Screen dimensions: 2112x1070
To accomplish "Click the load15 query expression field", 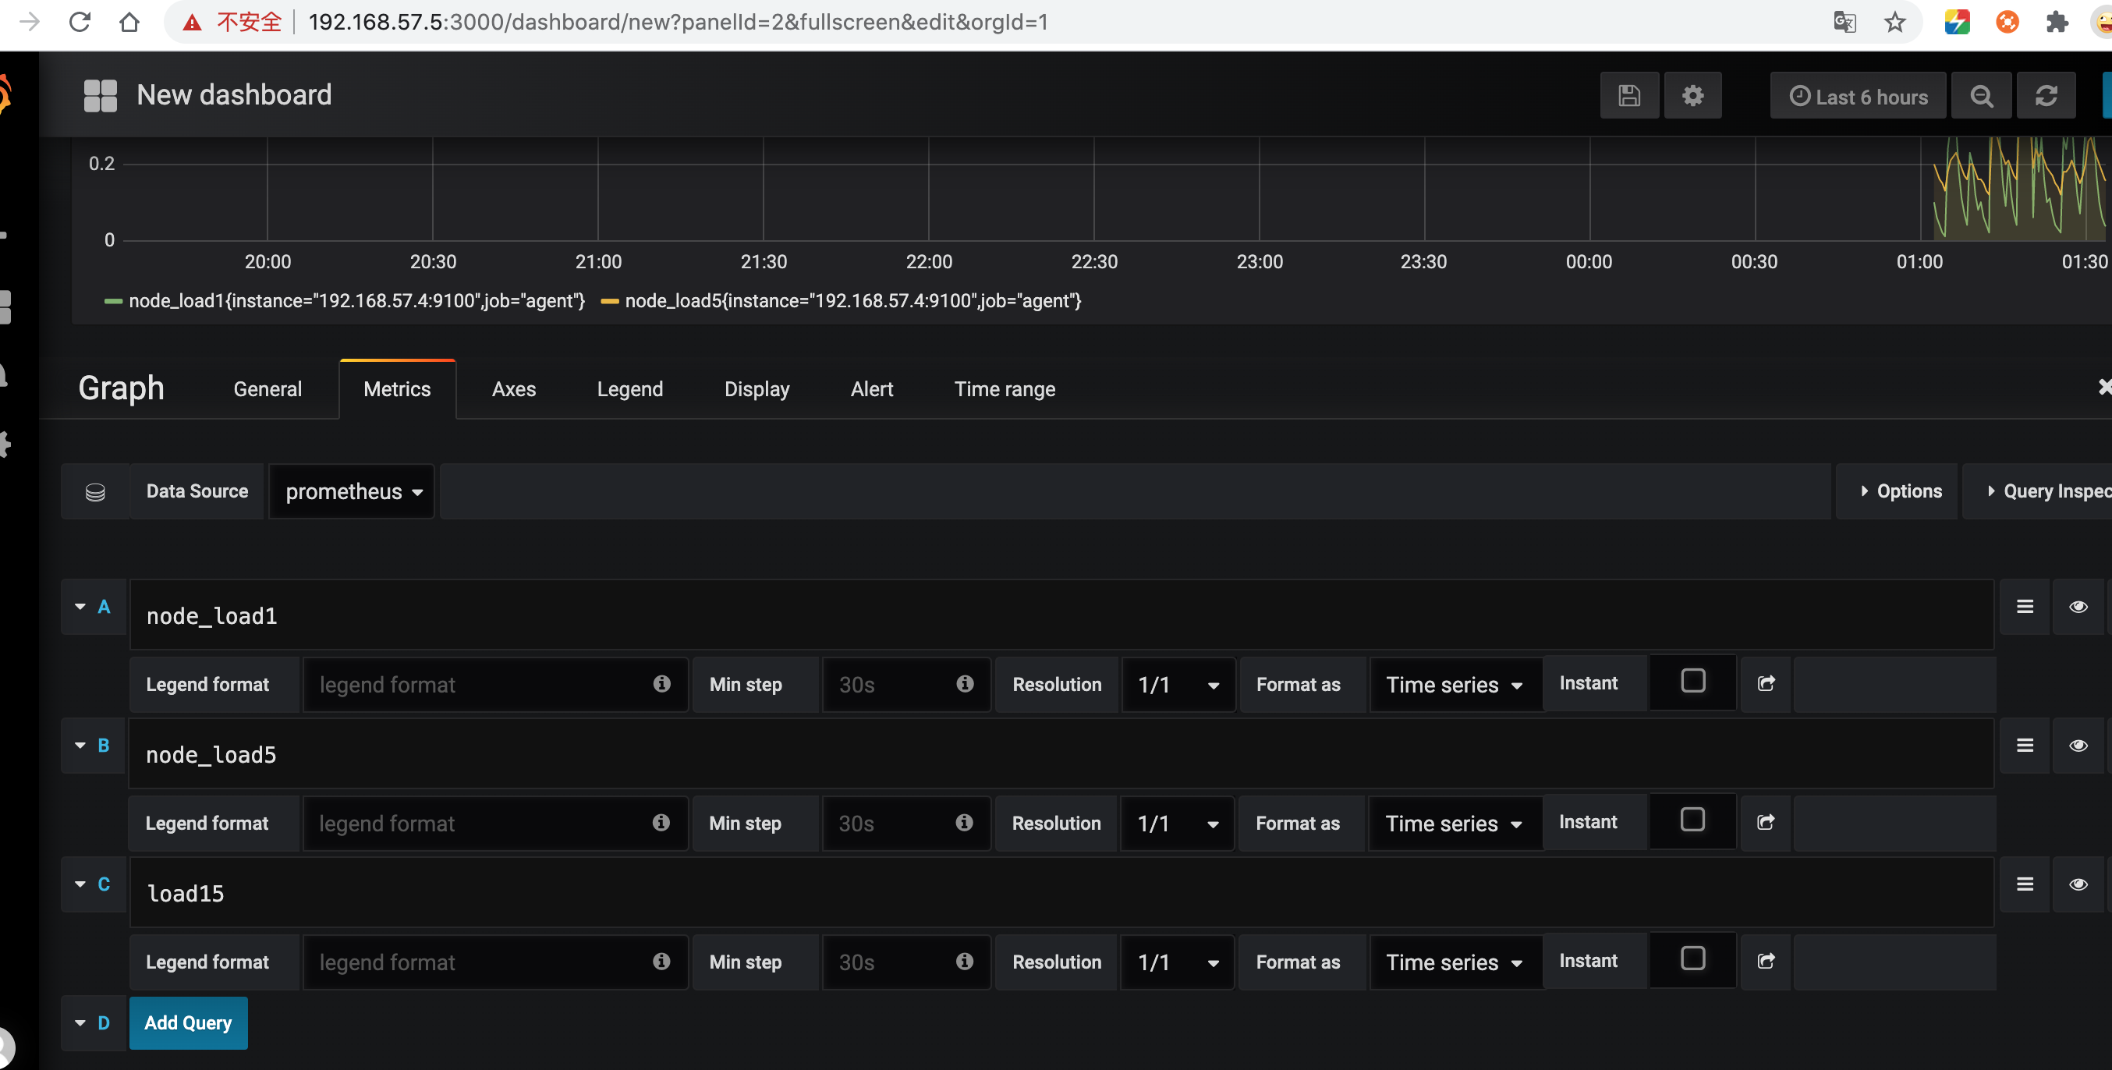I will tap(1061, 893).
